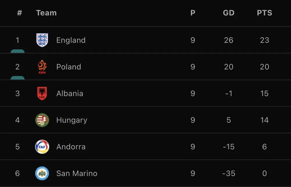Click the Team column header
291x187 pixels.
click(x=46, y=13)
